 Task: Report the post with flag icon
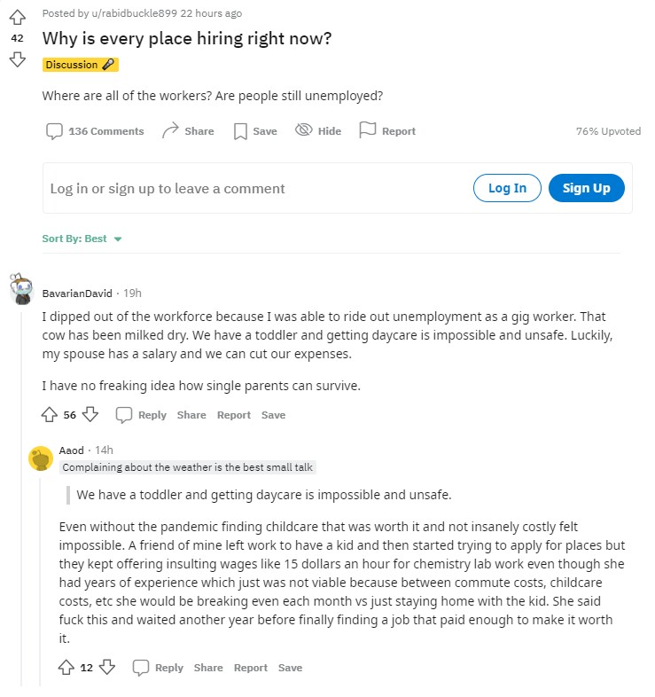pos(387,131)
